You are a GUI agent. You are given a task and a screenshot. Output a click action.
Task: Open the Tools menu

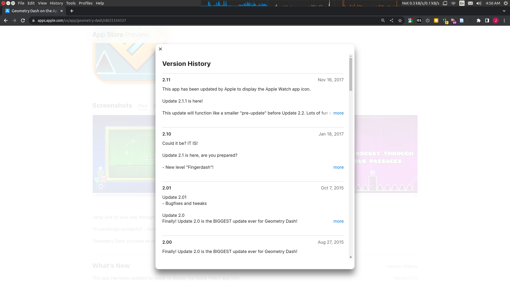click(x=71, y=3)
